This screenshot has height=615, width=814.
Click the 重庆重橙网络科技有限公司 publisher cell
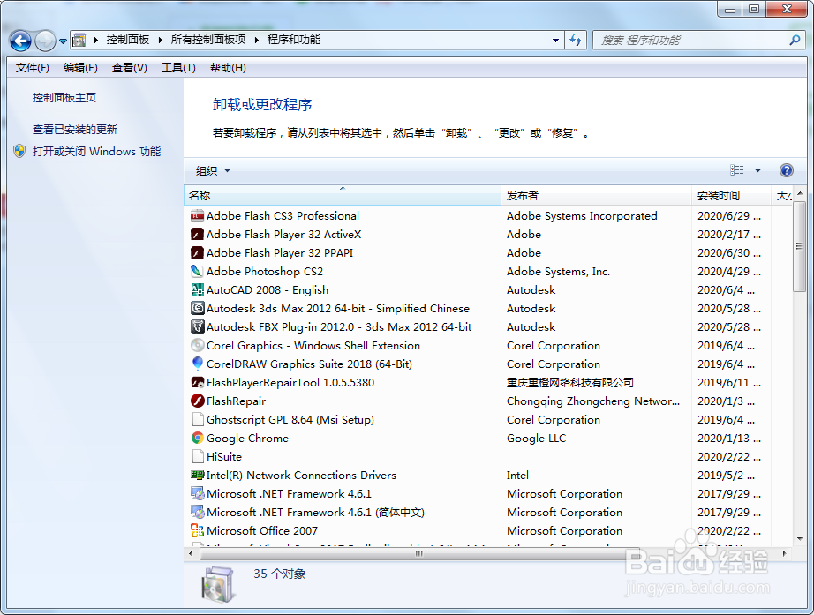click(x=570, y=382)
